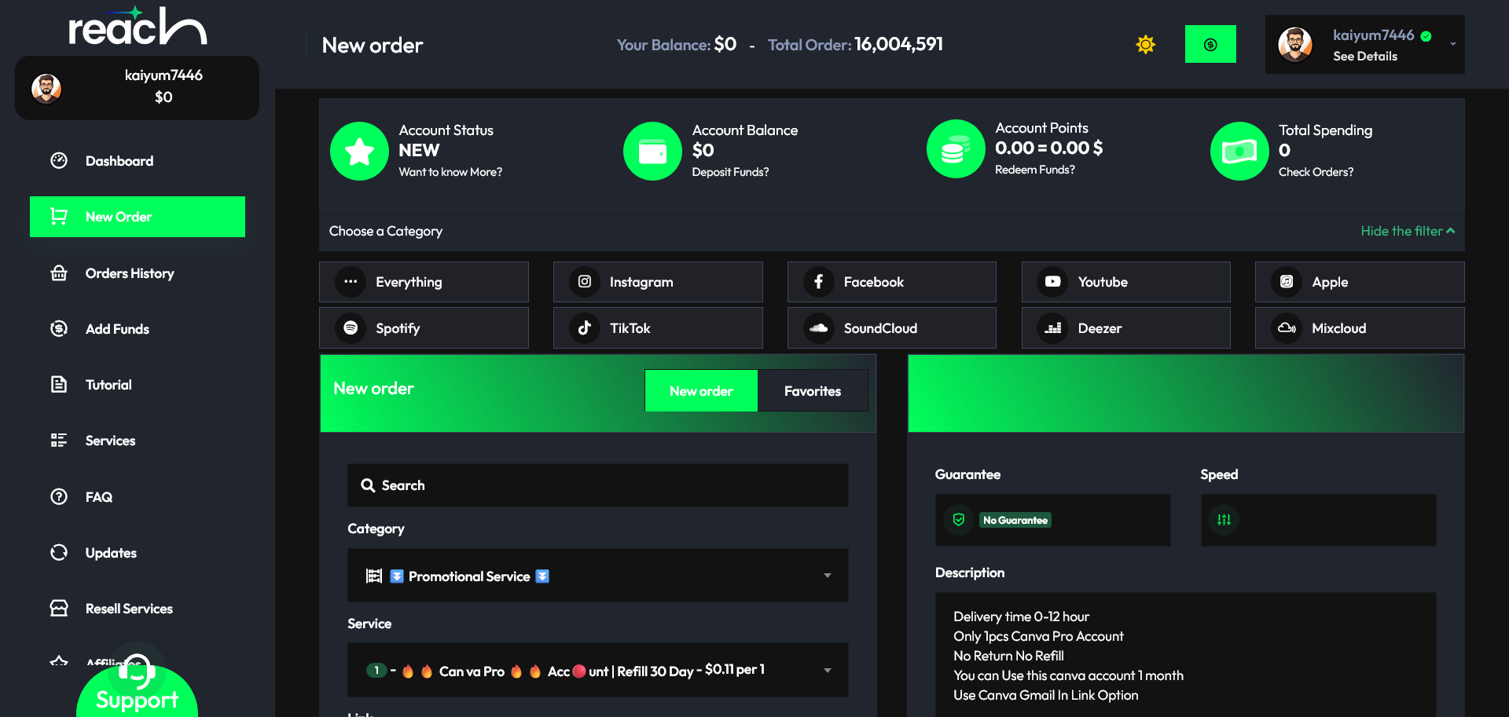Image resolution: width=1509 pixels, height=717 pixels.
Task: Click the Your Balance $0 text
Action: [677, 45]
